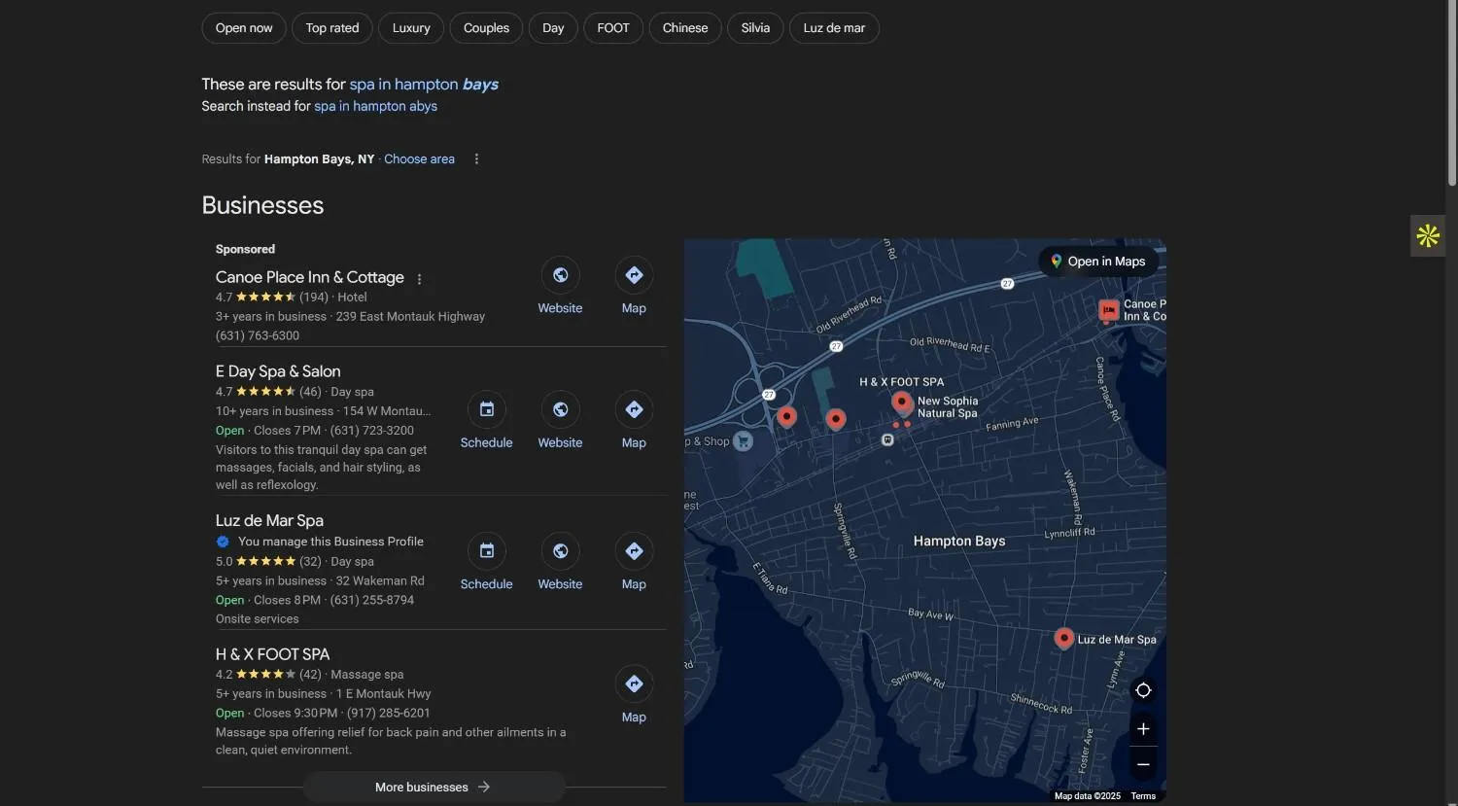
Task: Click the transit station marker on map
Action: click(887, 440)
